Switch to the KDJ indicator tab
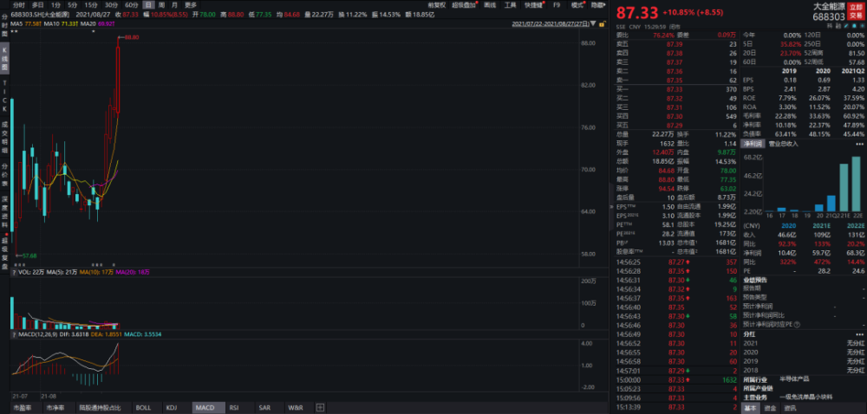This screenshot has width=867, height=414. pos(172,407)
